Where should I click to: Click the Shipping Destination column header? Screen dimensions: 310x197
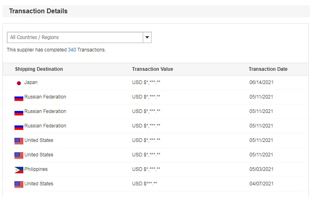point(39,69)
